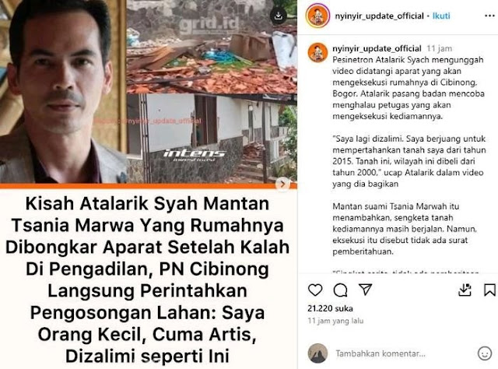This screenshot has width=498, height=369.
Task: Click your own avatar beside comment box
Action: pos(317,353)
